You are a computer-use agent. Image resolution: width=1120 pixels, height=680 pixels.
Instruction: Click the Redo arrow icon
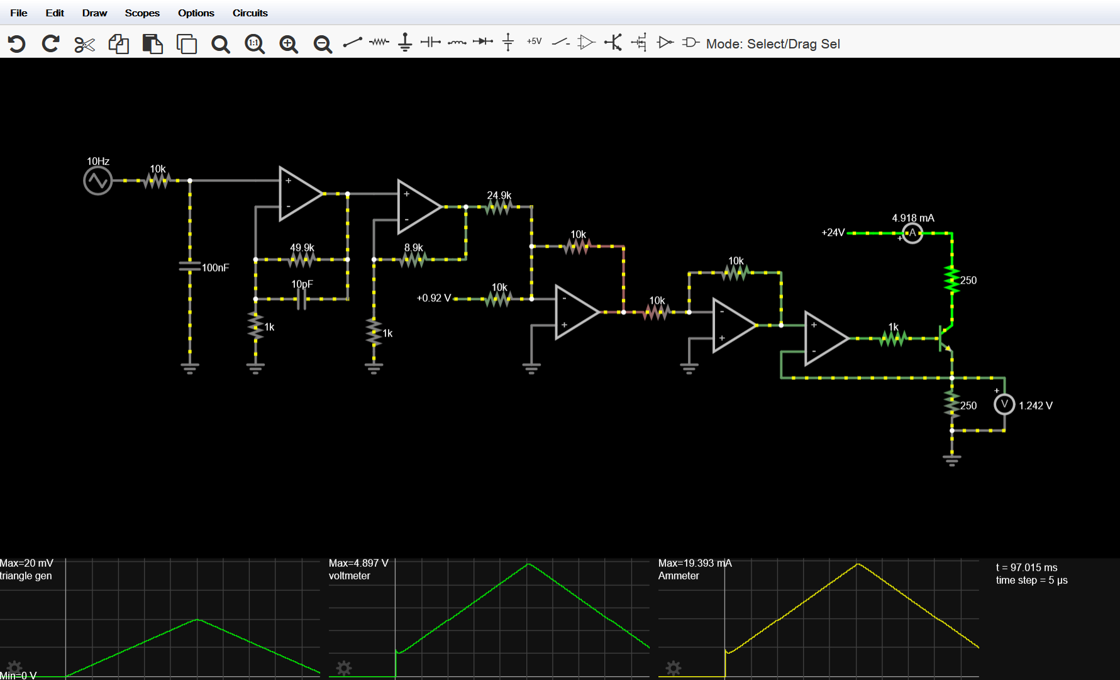coord(51,43)
